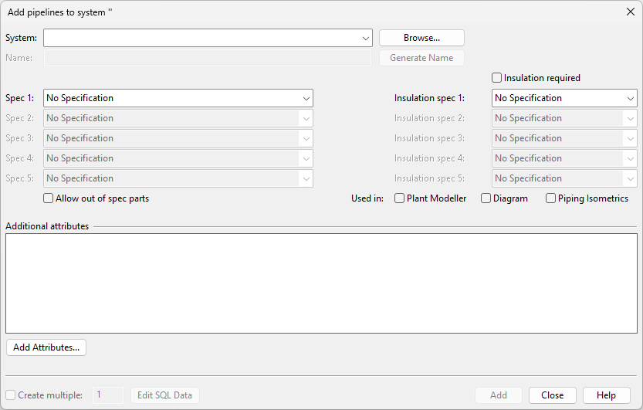Open the System dropdown list
The height and width of the screenshot is (410, 643).
(365, 38)
